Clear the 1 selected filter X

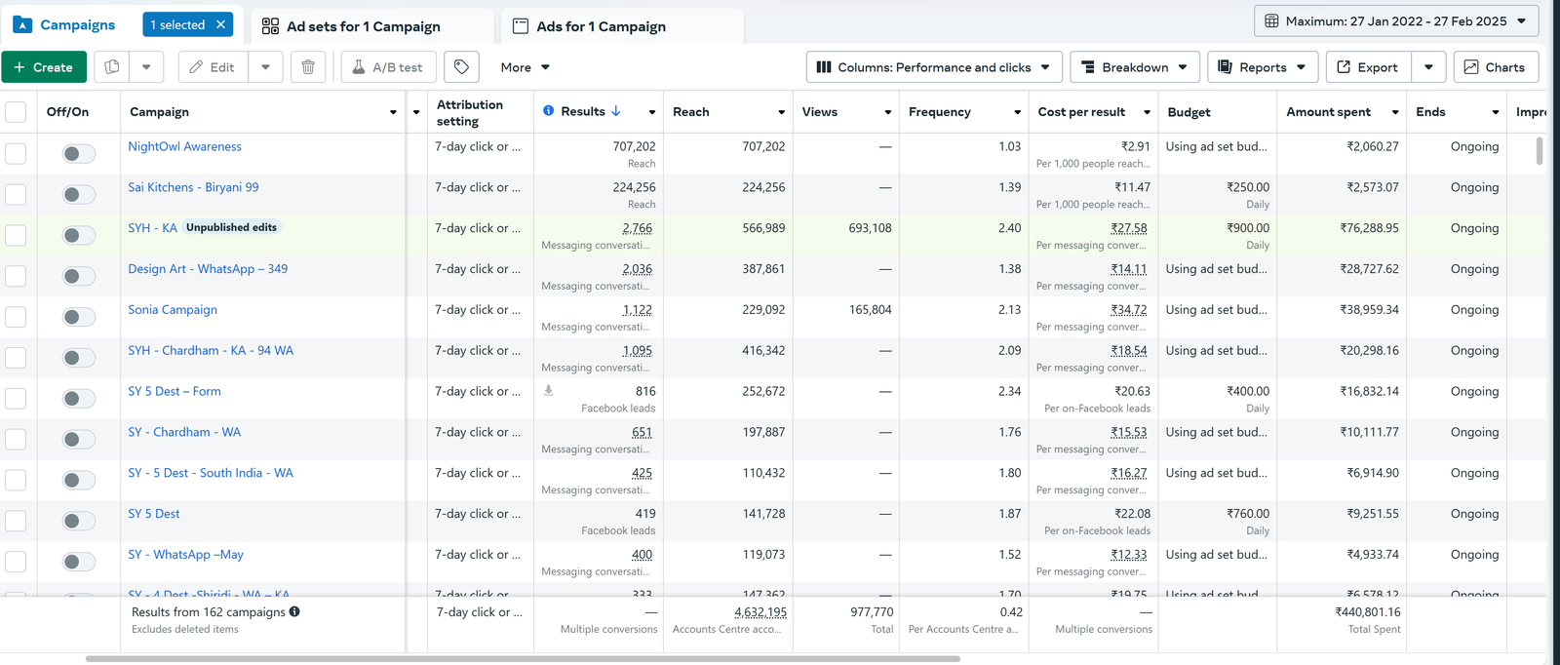click(221, 24)
